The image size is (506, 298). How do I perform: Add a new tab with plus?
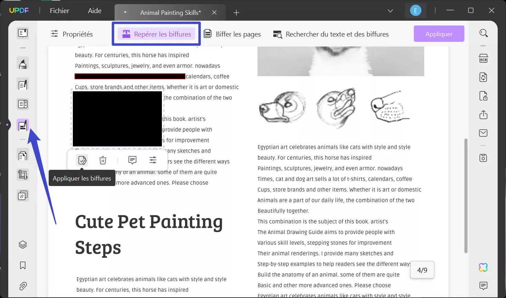pos(236,13)
